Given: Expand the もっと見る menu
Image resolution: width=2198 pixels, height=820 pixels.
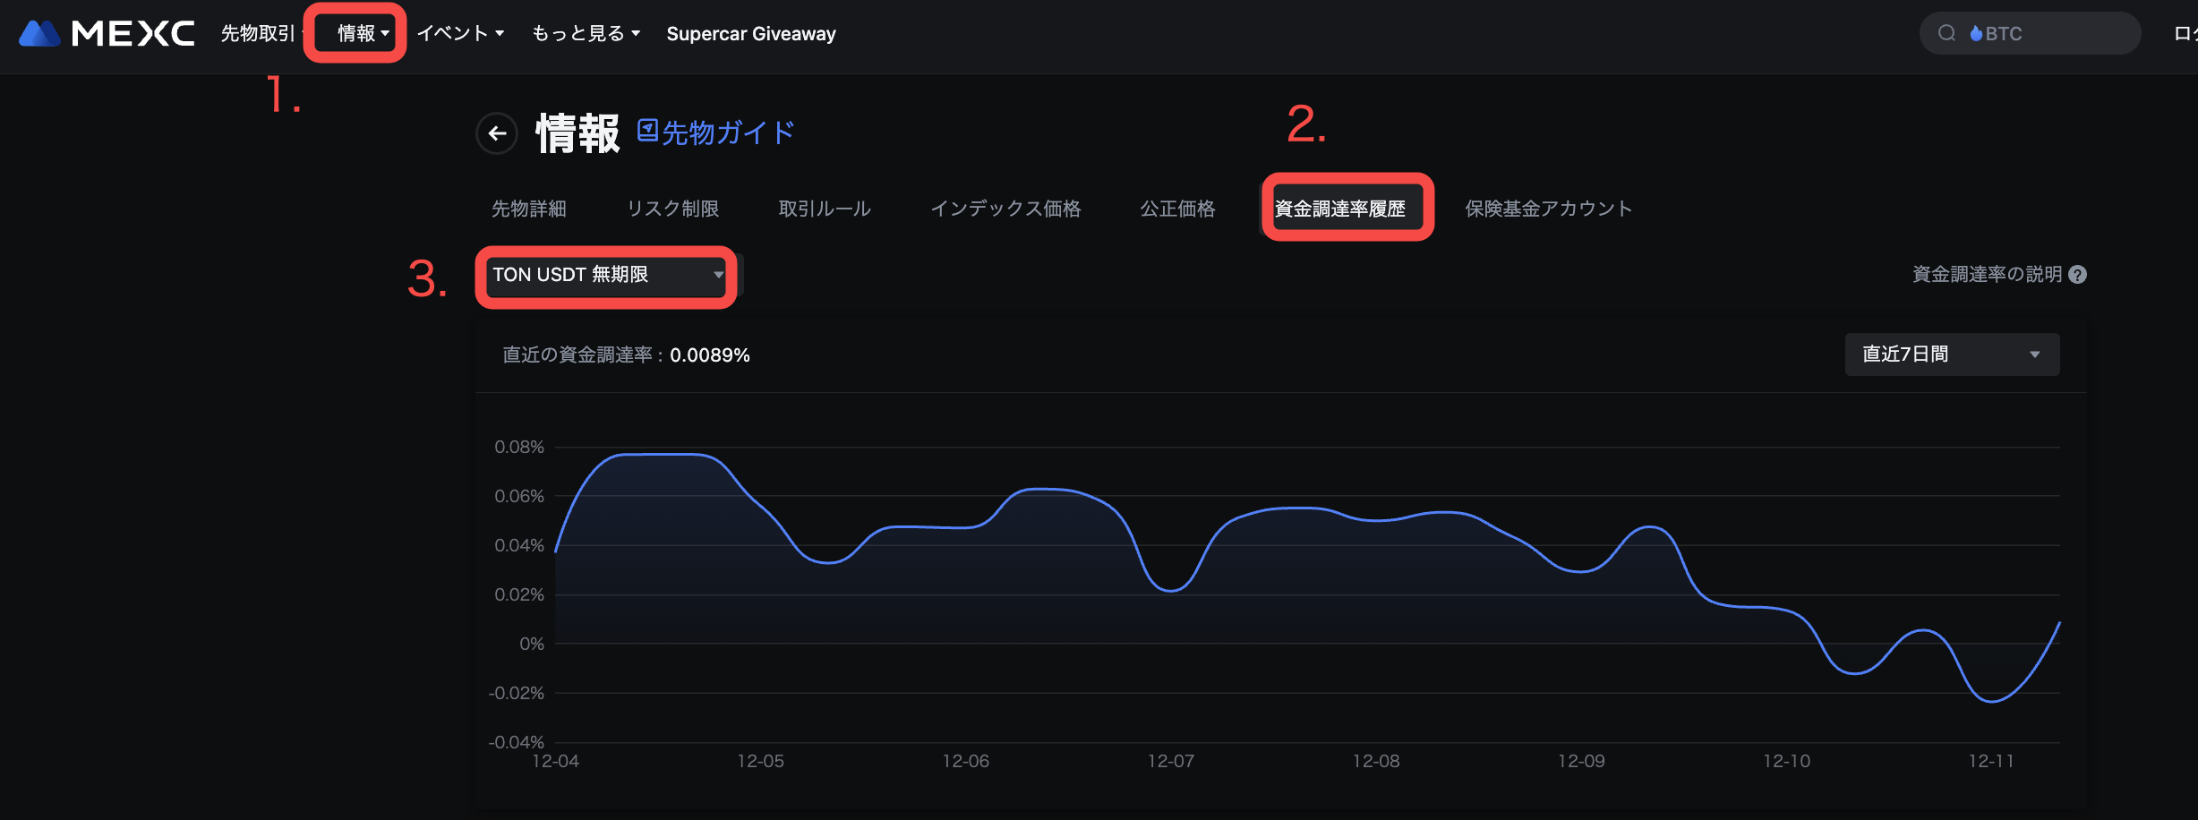Looking at the screenshot, I should tap(586, 34).
